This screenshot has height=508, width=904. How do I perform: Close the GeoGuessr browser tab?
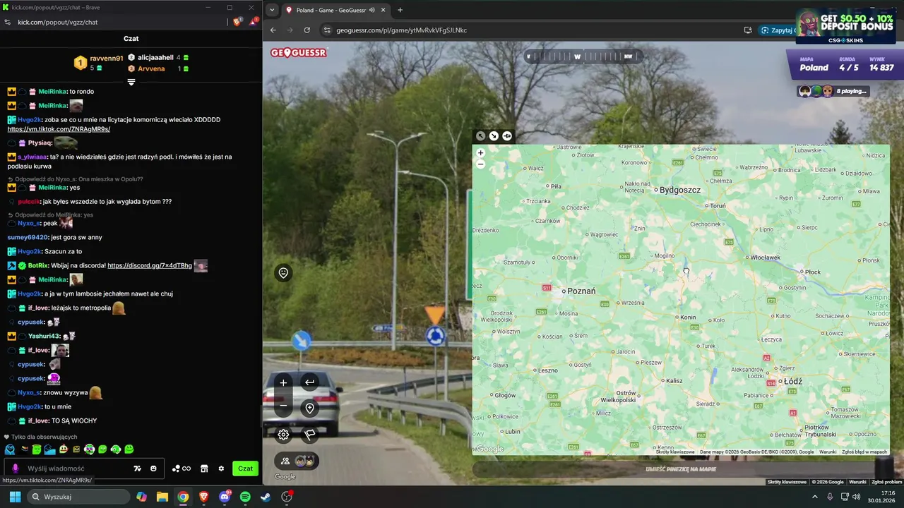[383, 10]
